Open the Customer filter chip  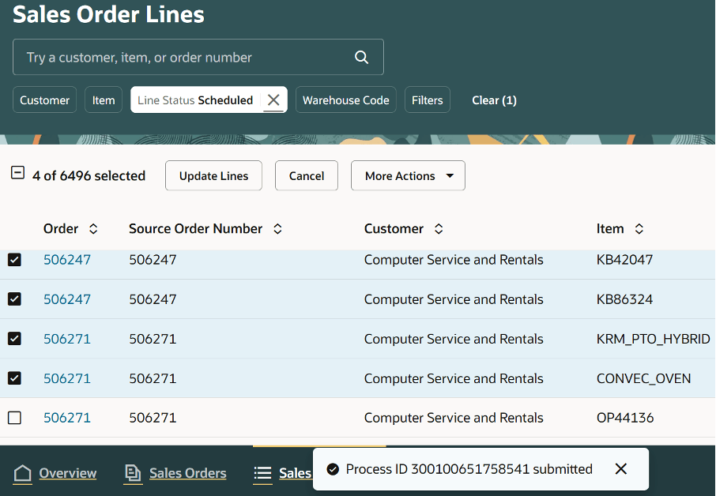pos(44,100)
